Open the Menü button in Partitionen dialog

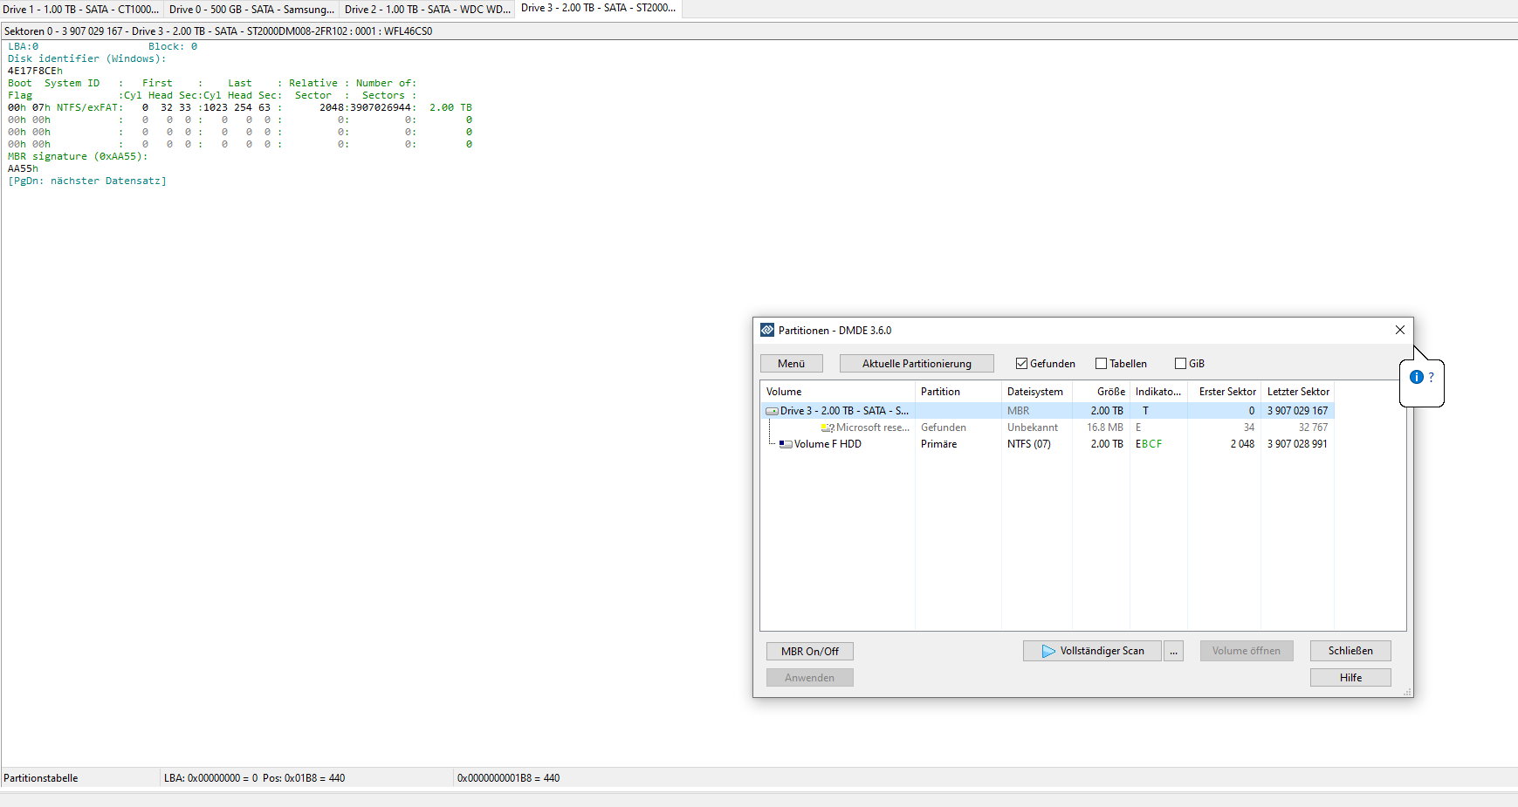[x=792, y=364]
